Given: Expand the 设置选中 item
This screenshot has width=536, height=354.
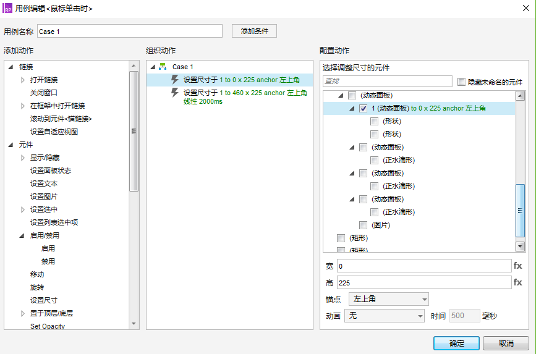Looking at the screenshot, I should 22,210.
